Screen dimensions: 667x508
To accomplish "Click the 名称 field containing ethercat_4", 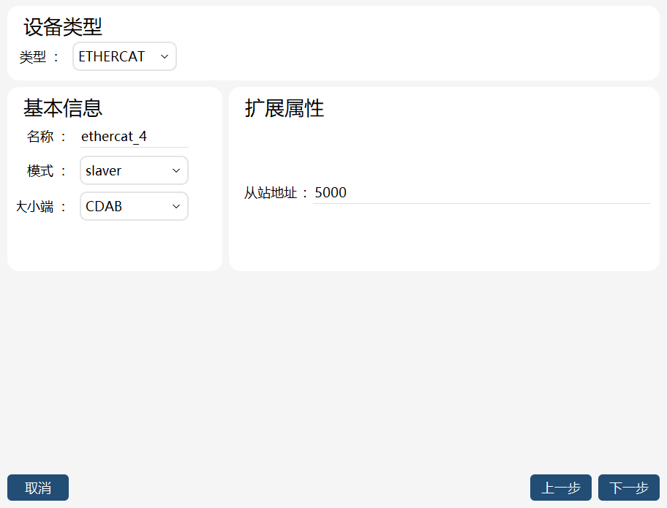I will 134,137.
